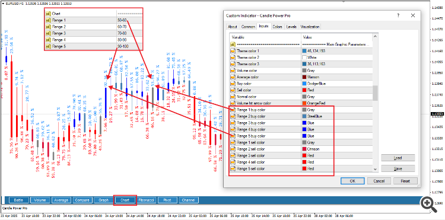
Task: Switch to the Common tab
Action: [x=248, y=27]
